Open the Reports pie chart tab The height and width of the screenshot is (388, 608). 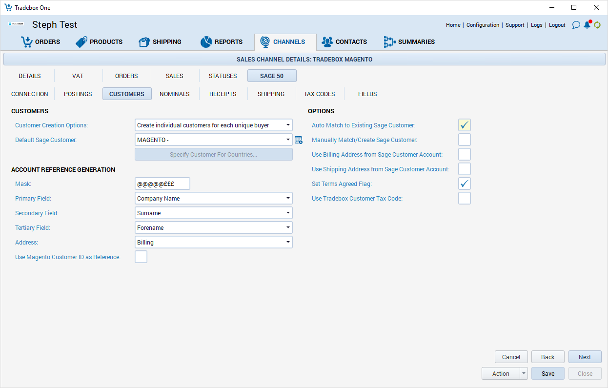(222, 42)
